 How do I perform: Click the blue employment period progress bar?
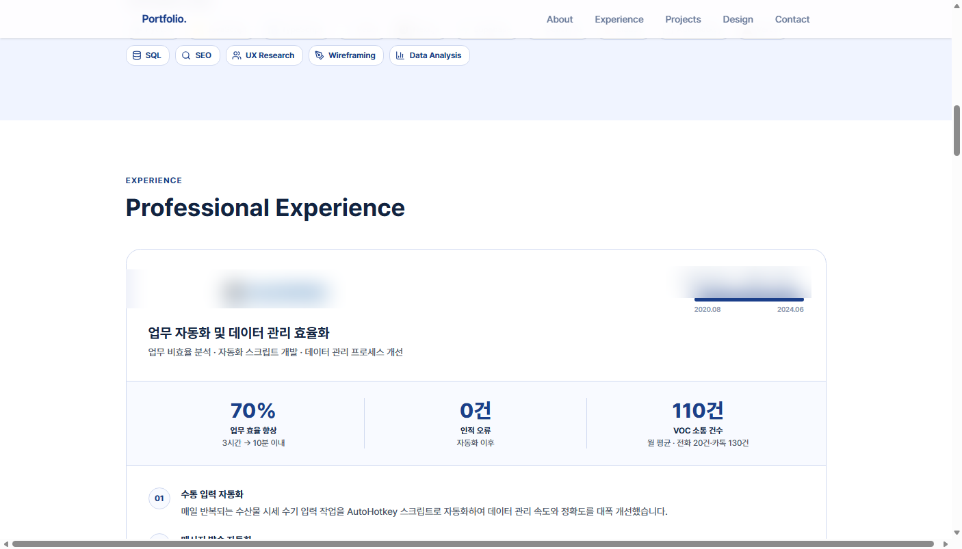tap(749, 299)
